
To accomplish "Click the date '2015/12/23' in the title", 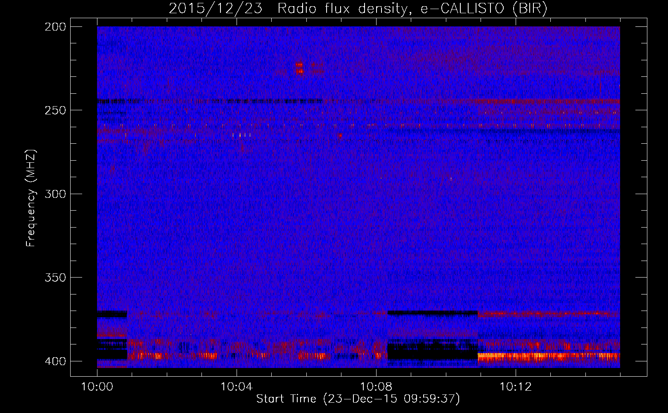I will [216, 9].
